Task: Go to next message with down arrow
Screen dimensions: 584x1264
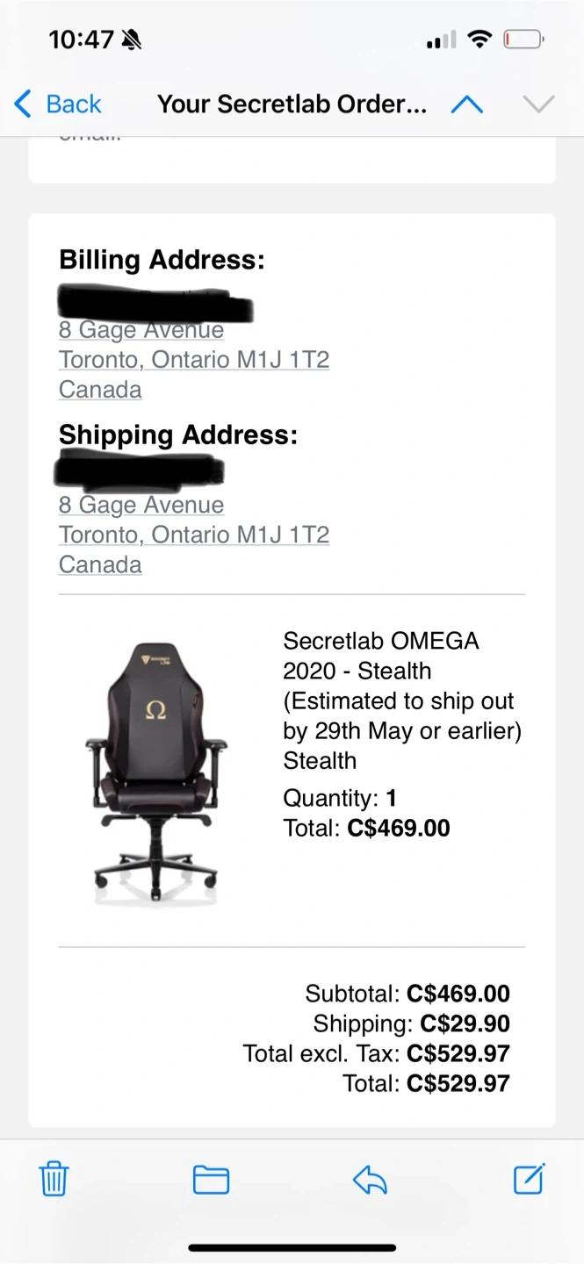Action: tap(537, 104)
